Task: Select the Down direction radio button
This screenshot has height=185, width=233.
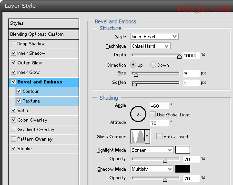Action: (x=153, y=65)
